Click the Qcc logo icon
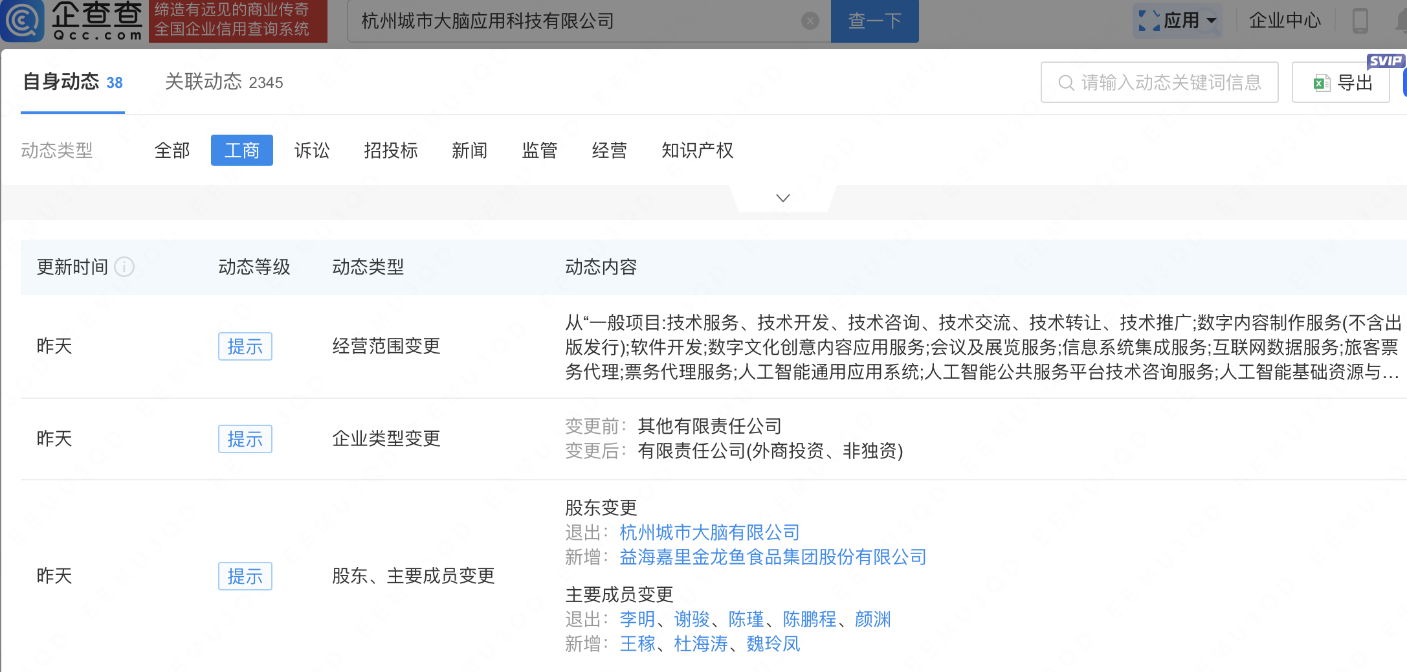The height and width of the screenshot is (672, 1407). tap(23, 21)
